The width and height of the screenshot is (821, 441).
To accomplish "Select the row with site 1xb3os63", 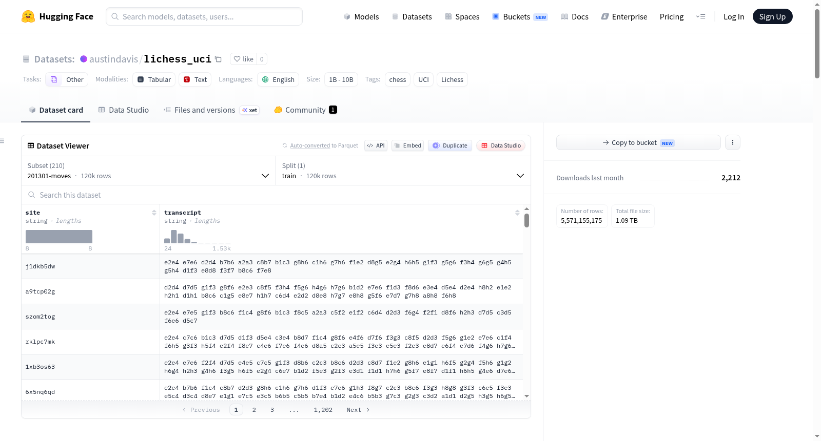I will point(272,367).
